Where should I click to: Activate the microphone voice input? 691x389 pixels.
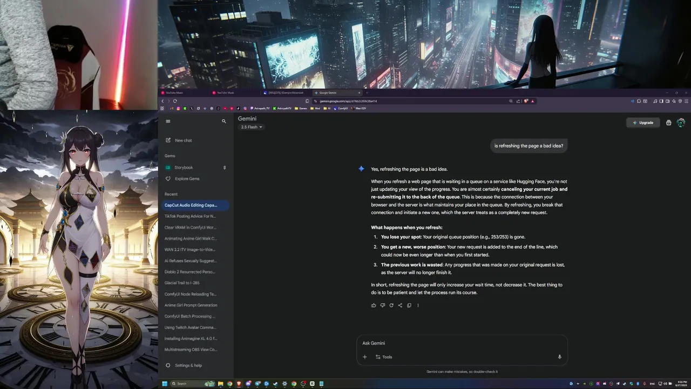tap(559, 357)
